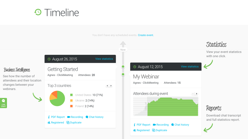Select the United States green legend swatch

coord(71,95)
